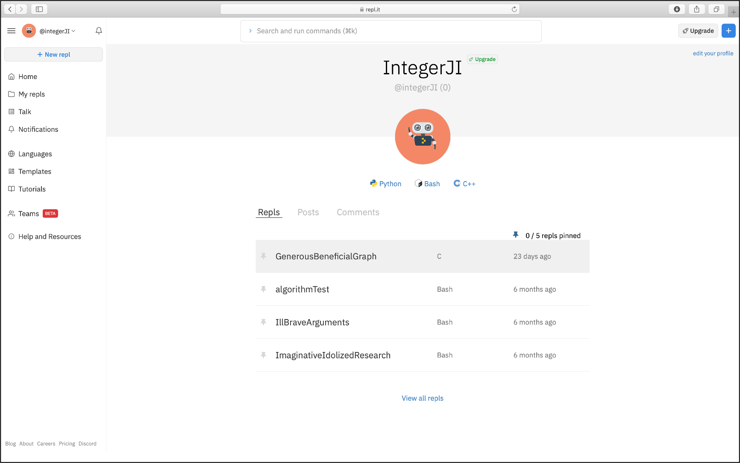Click the My repls folder icon
Image resolution: width=740 pixels, height=463 pixels.
tap(12, 94)
